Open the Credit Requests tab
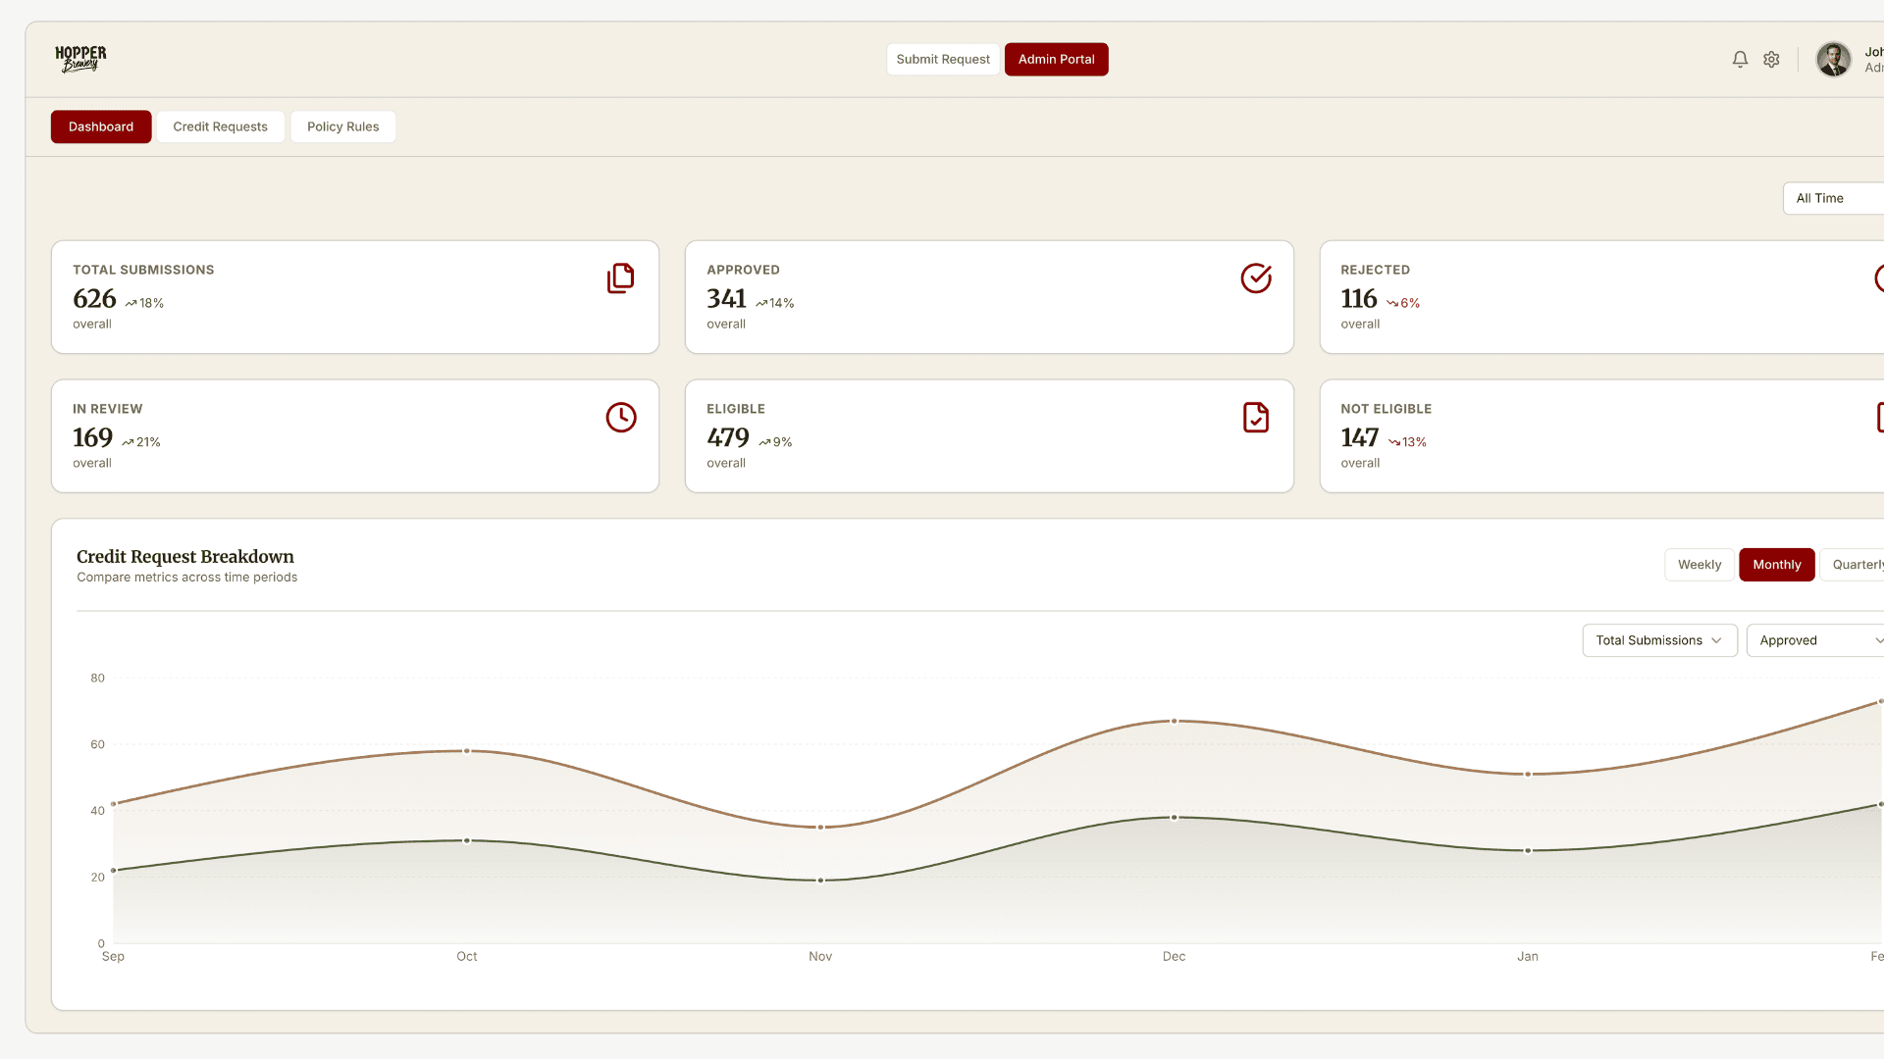1884x1059 pixels. tap(220, 126)
